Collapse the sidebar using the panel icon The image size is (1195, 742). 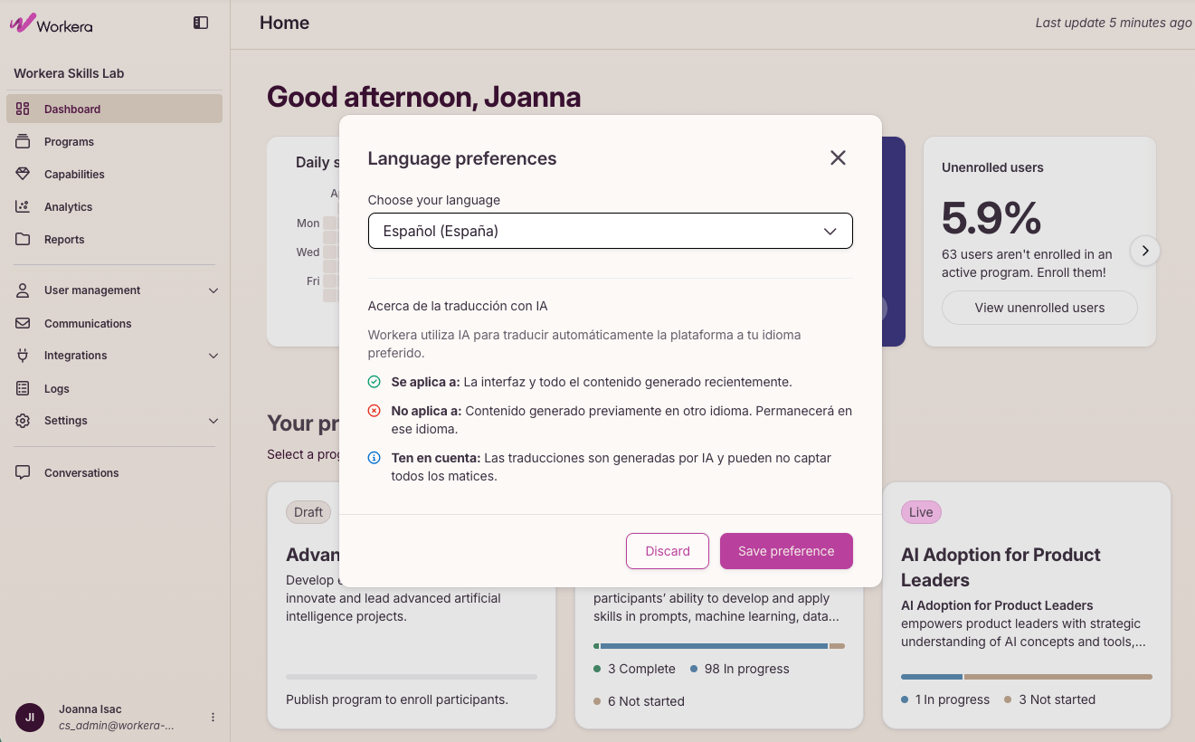(x=201, y=23)
